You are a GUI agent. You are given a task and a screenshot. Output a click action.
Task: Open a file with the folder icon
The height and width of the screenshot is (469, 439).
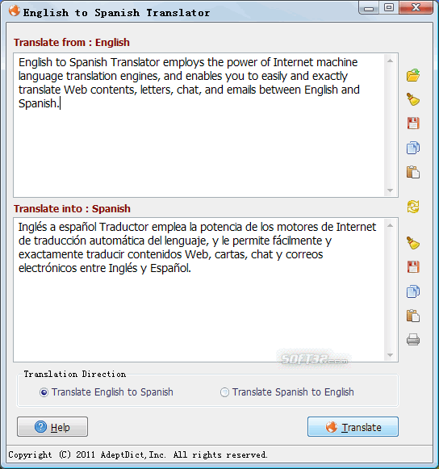pos(413,75)
